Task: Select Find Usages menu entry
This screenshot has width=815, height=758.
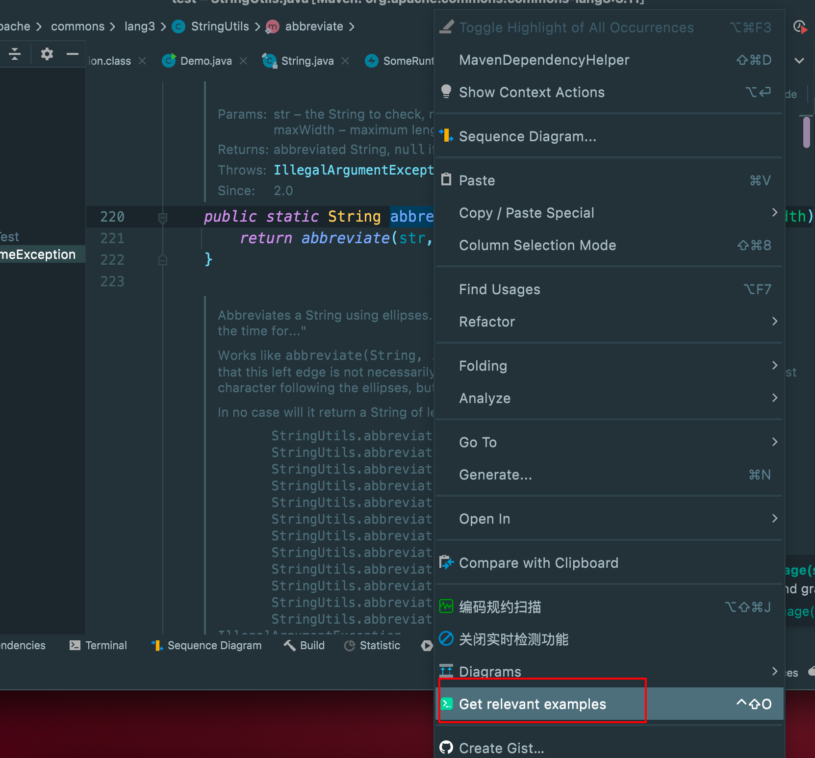Action: click(x=609, y=289)
